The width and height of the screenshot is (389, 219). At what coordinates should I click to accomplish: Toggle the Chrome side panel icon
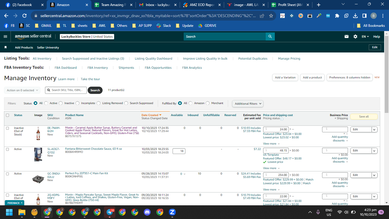click(364, 16)
